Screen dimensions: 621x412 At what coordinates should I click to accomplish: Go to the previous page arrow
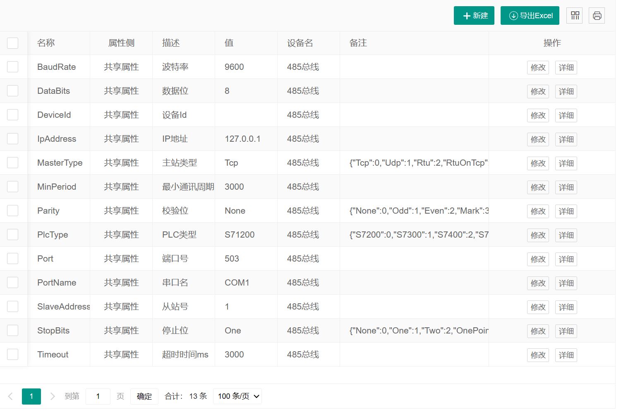pos(10,396)
